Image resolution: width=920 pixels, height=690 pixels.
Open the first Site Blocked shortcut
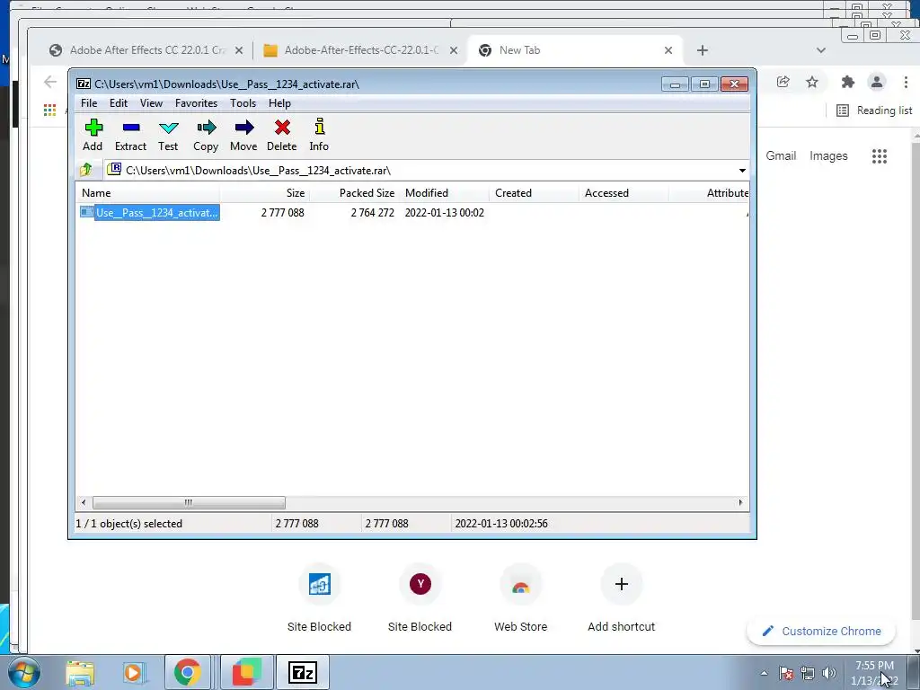point(319,597)
